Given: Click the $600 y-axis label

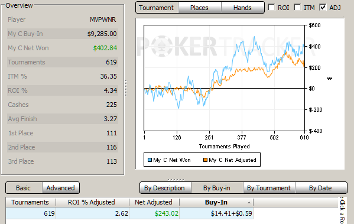Looking at the screenshot, I should [315, 25].
